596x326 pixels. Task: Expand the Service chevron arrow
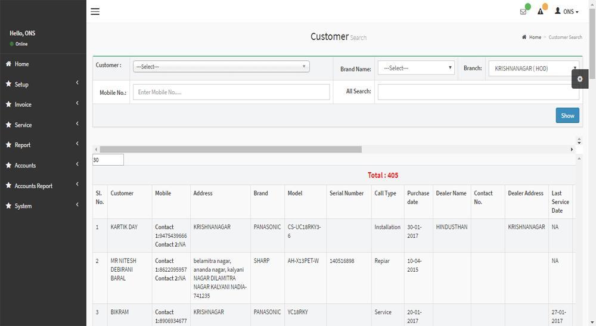77,123
